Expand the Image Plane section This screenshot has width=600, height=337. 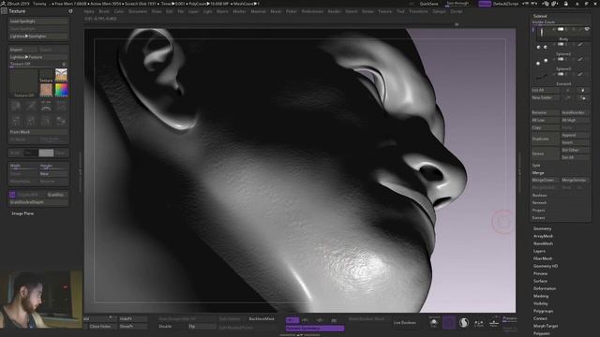(x=22, y=213)
